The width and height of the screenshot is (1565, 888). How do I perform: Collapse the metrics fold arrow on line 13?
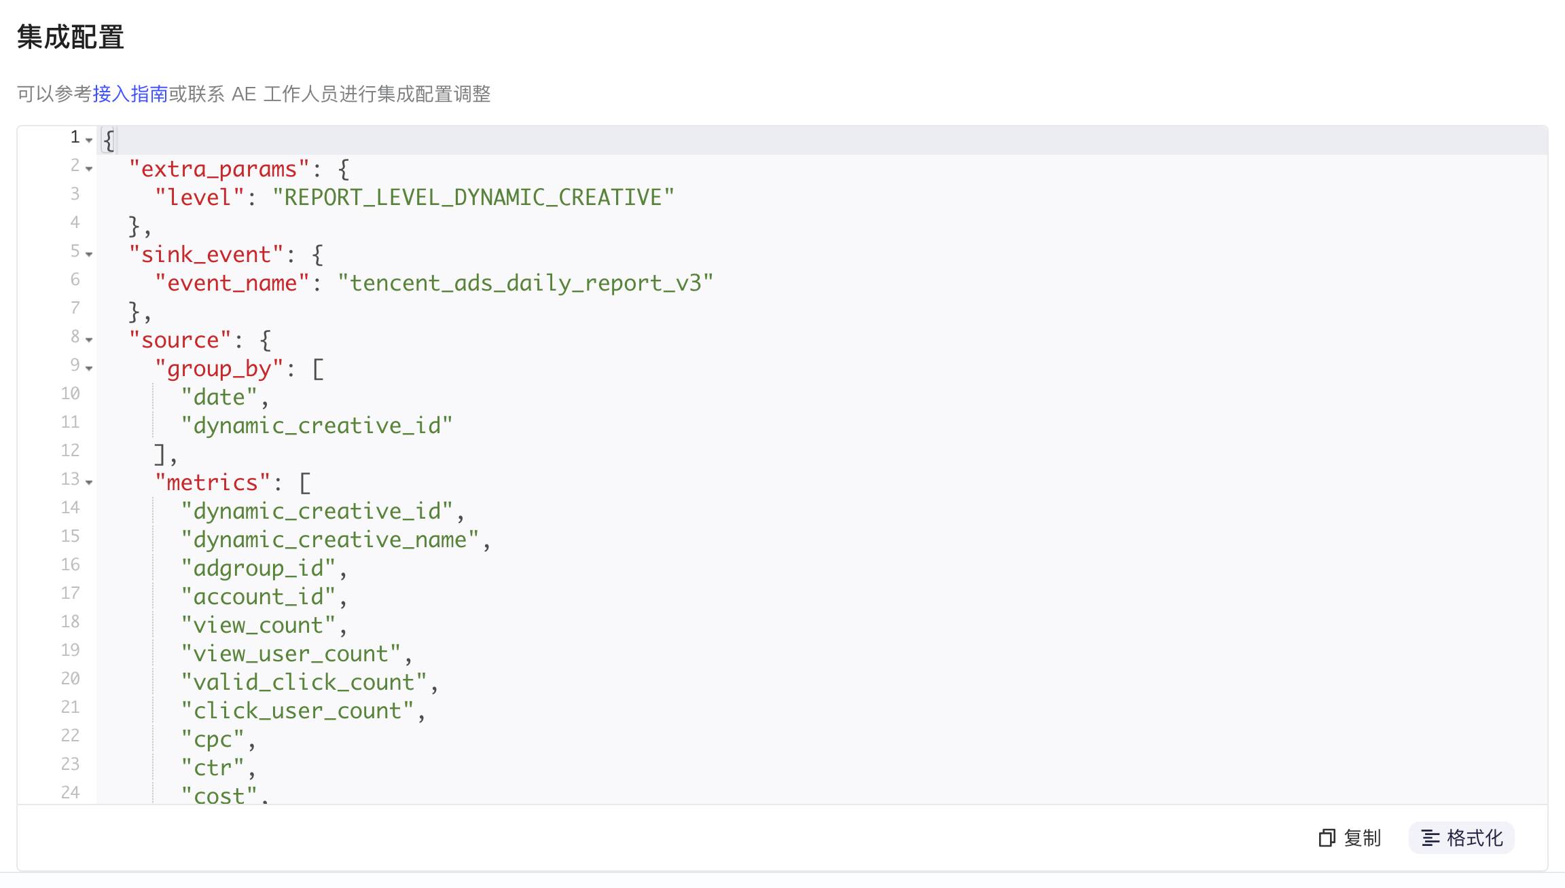(x=89, y=482)
